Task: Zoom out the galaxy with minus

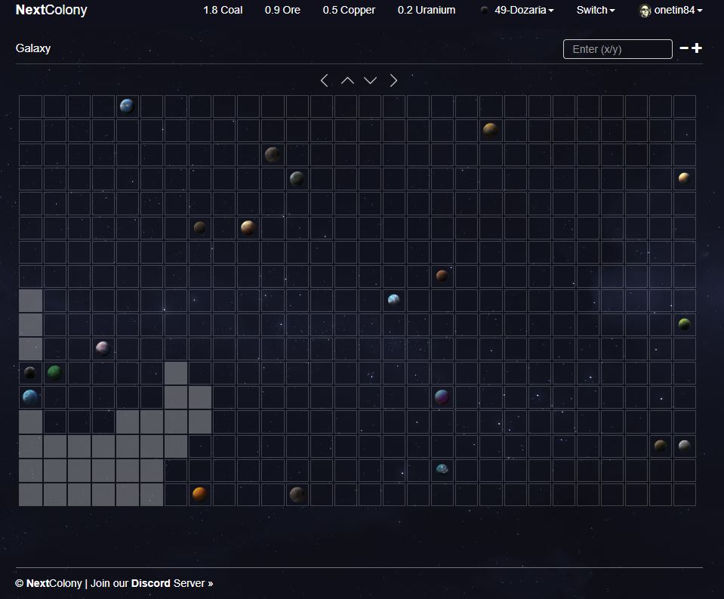Action: click(684, 48)
